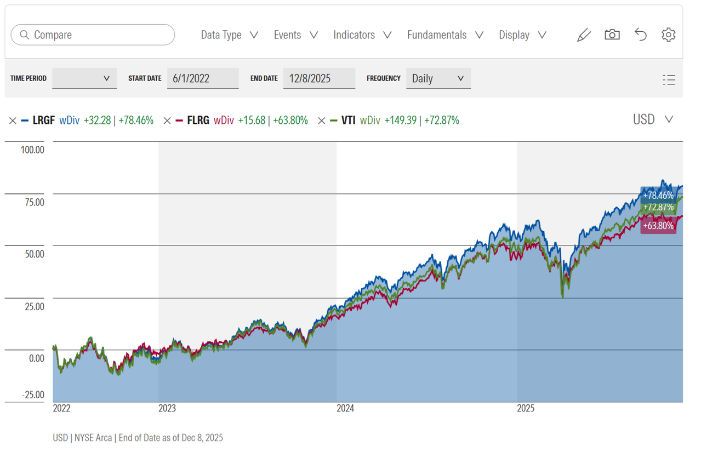The image size is (701, 452).
Task: Open the Display menu
Action: point(522,35)
